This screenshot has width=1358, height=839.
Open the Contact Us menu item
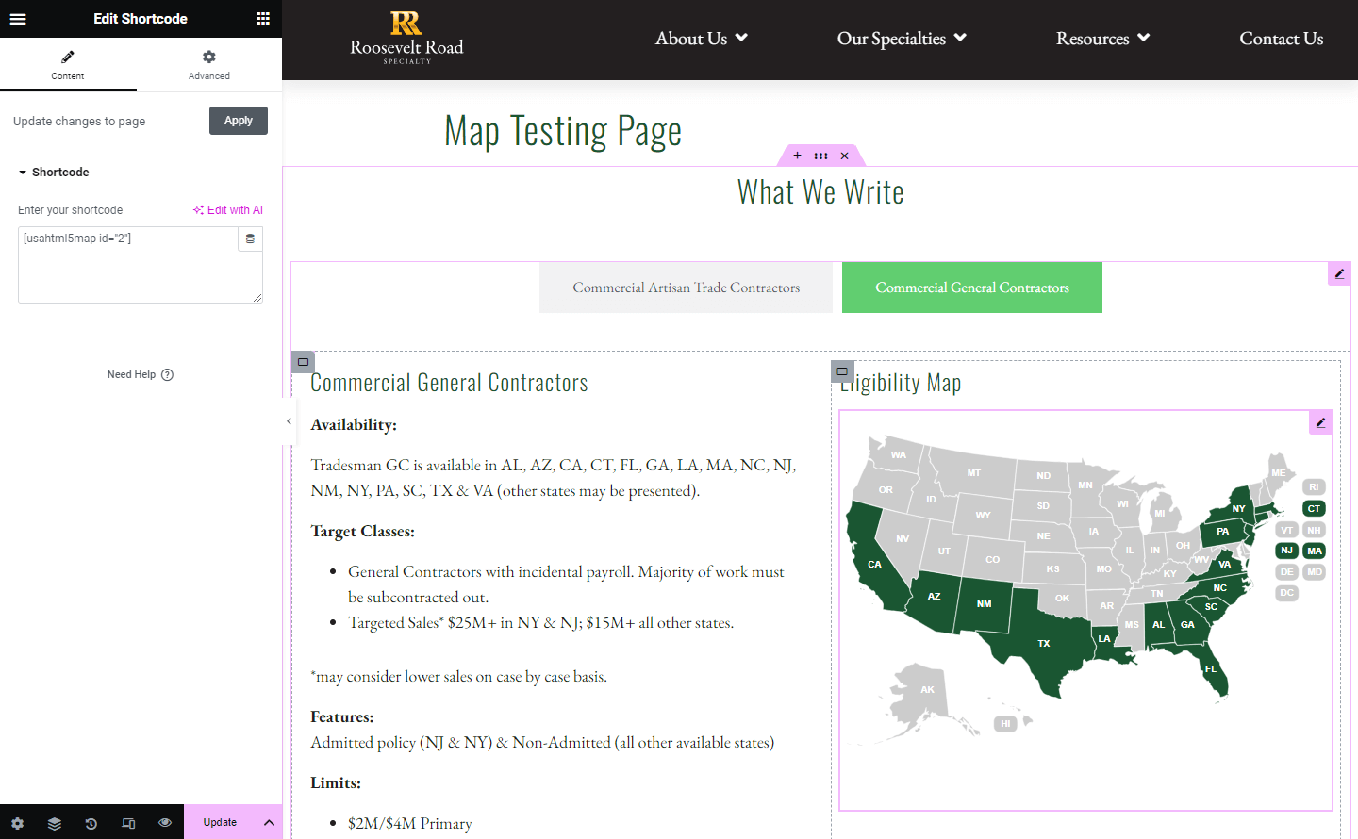tap(1282, 38)
